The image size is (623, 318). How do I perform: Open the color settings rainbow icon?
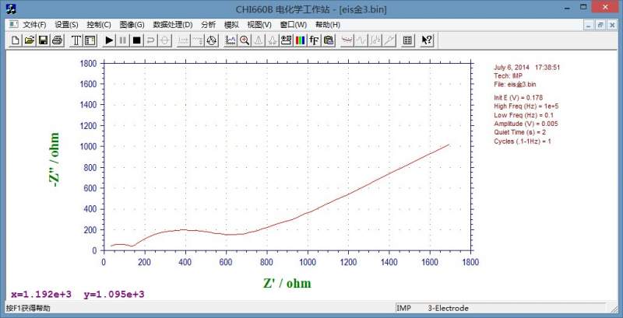click(300, 40)
